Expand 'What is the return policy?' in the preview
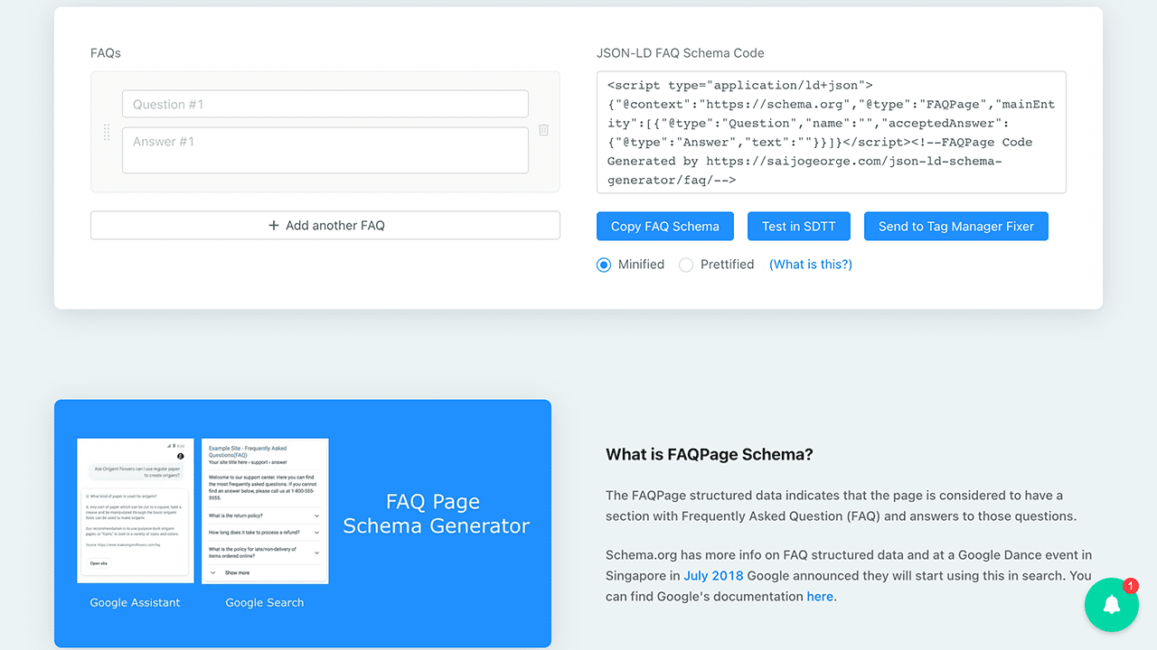This screenshot has height=650, width=1157. point(316,515)
